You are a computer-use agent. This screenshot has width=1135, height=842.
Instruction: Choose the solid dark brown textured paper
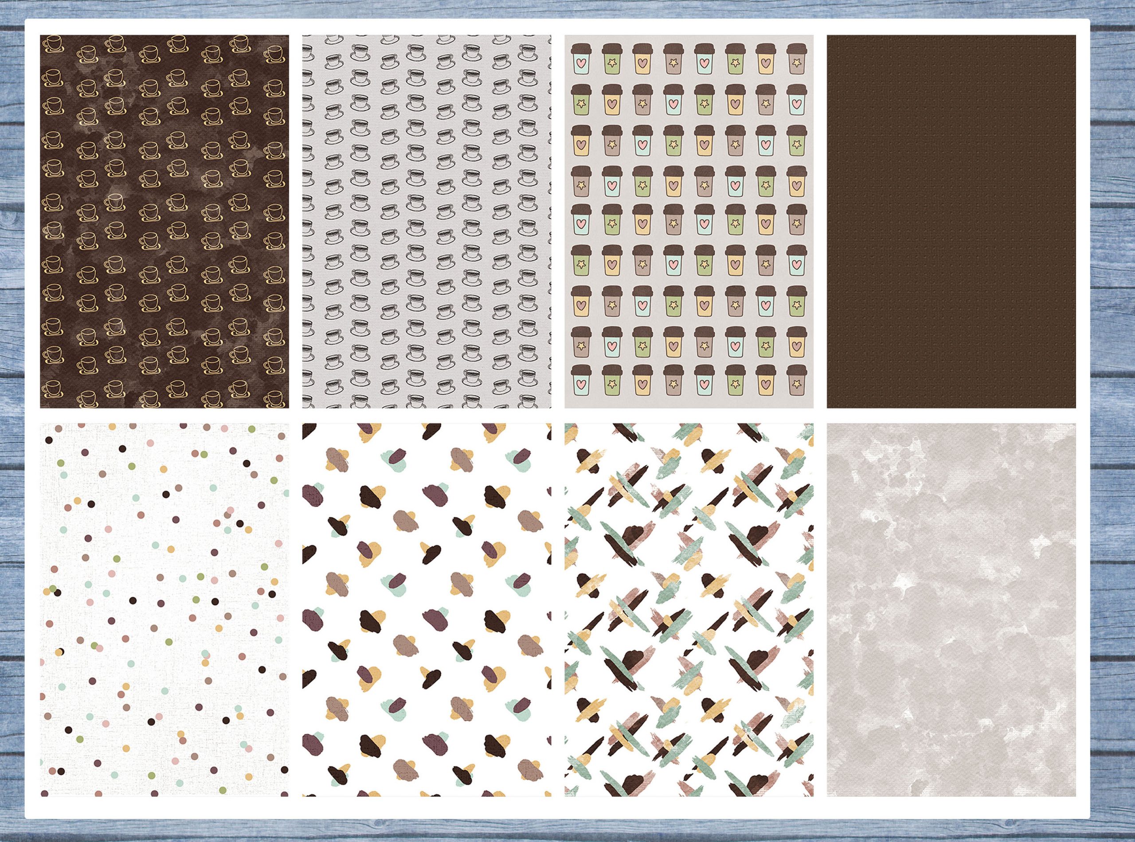(x=951, y=221)
